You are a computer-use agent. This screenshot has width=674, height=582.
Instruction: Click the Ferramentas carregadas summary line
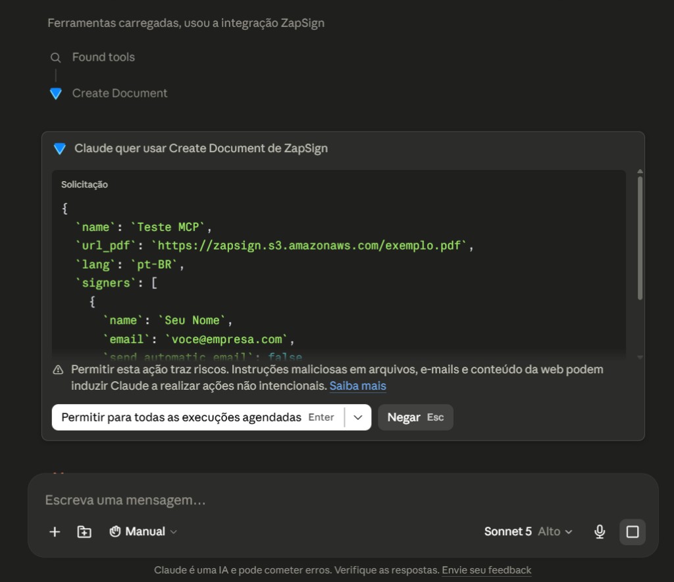(x=186, y=23)
